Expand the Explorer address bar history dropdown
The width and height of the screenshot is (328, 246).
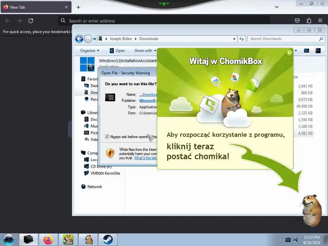(234, 39)
